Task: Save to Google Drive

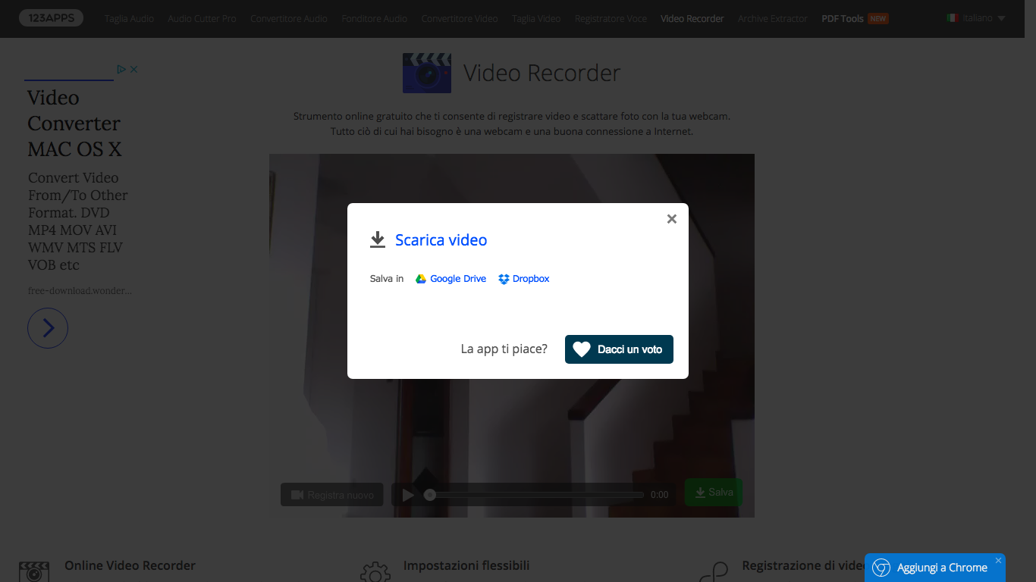Action: [x=451, y=279]
